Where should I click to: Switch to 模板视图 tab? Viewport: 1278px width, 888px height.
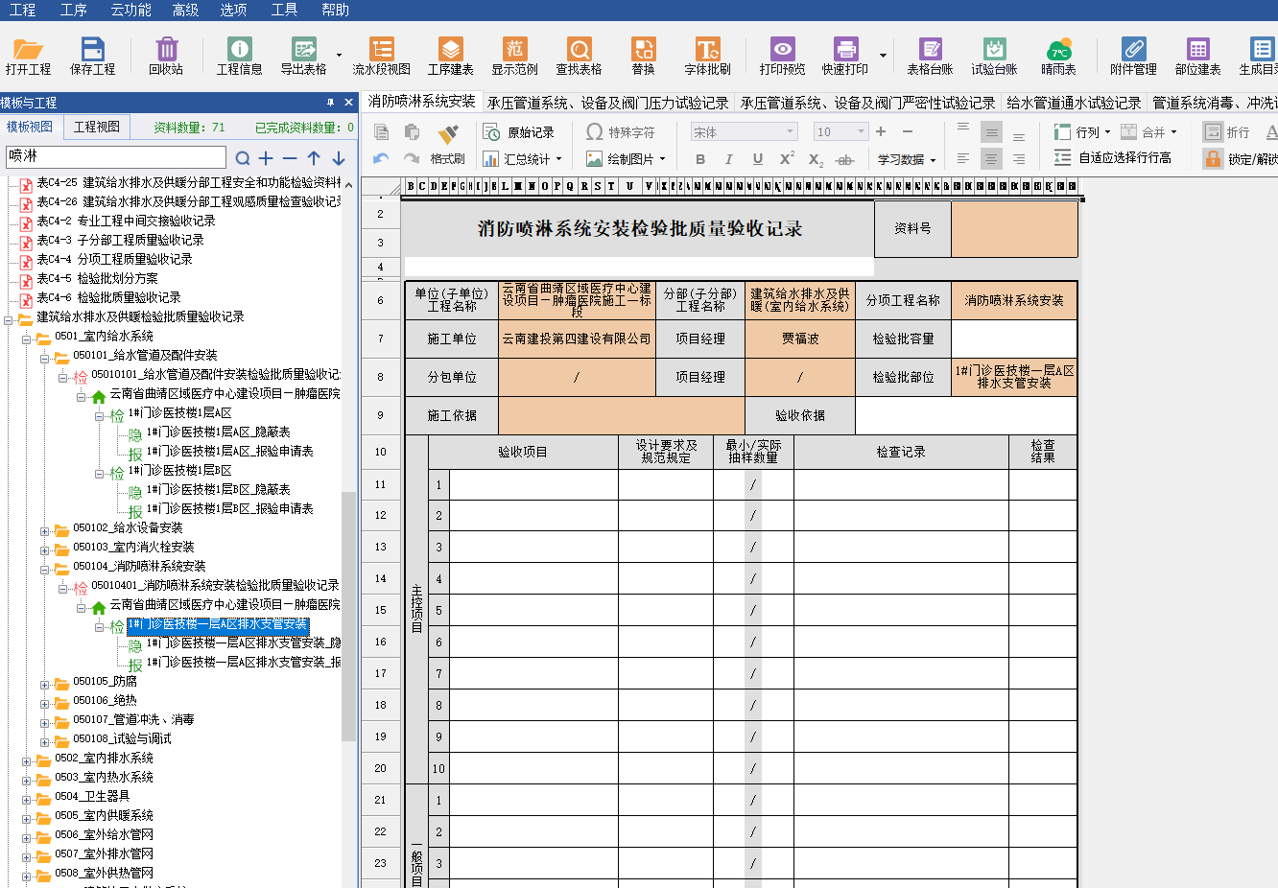tap(30, 127)
